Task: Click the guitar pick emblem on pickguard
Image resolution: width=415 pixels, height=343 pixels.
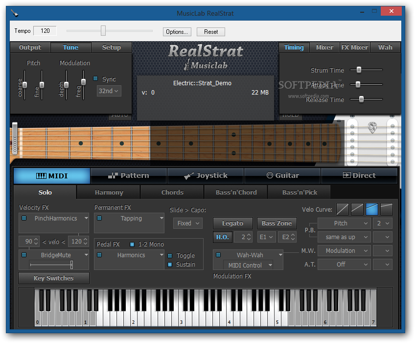Action: click(x=372, y=127)
